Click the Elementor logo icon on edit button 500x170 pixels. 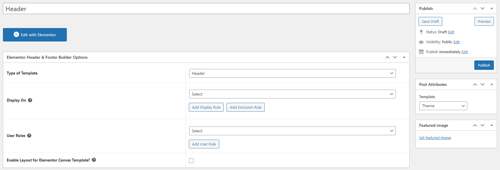tap(16, 34)
